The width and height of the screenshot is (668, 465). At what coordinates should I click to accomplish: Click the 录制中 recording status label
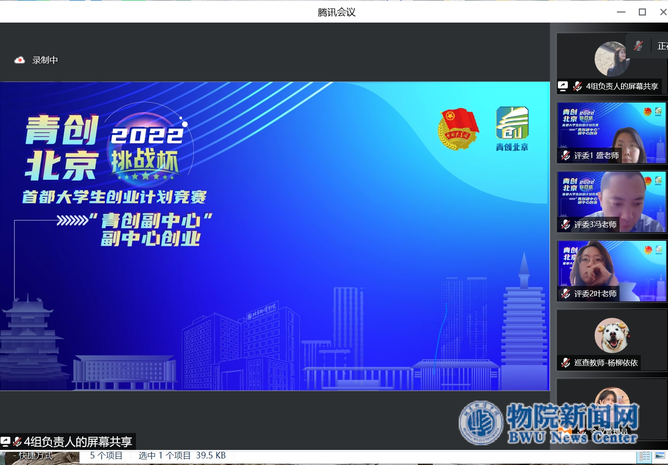[x=45, y=60]
